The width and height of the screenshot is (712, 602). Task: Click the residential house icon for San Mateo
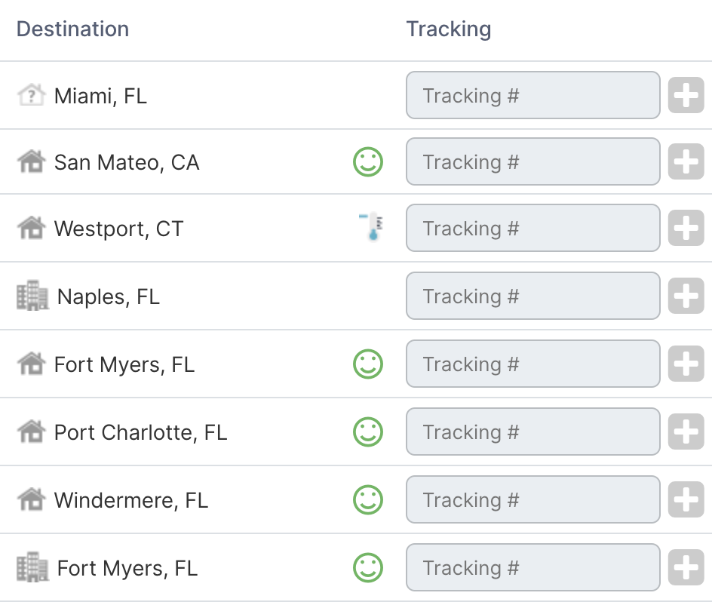coord(31,162)
